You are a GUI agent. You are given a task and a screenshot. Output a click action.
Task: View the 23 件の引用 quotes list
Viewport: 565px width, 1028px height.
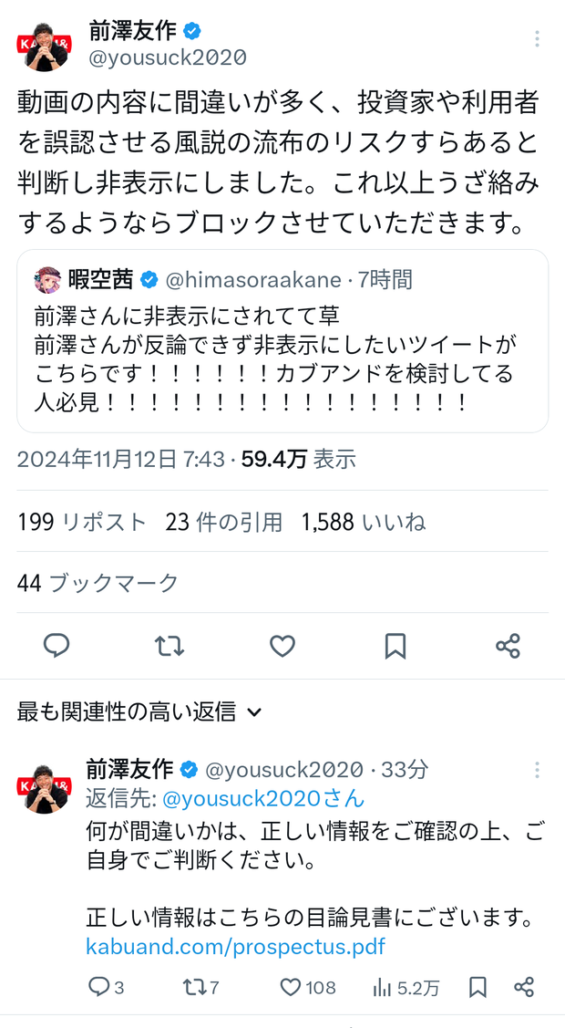pos(224,522)
